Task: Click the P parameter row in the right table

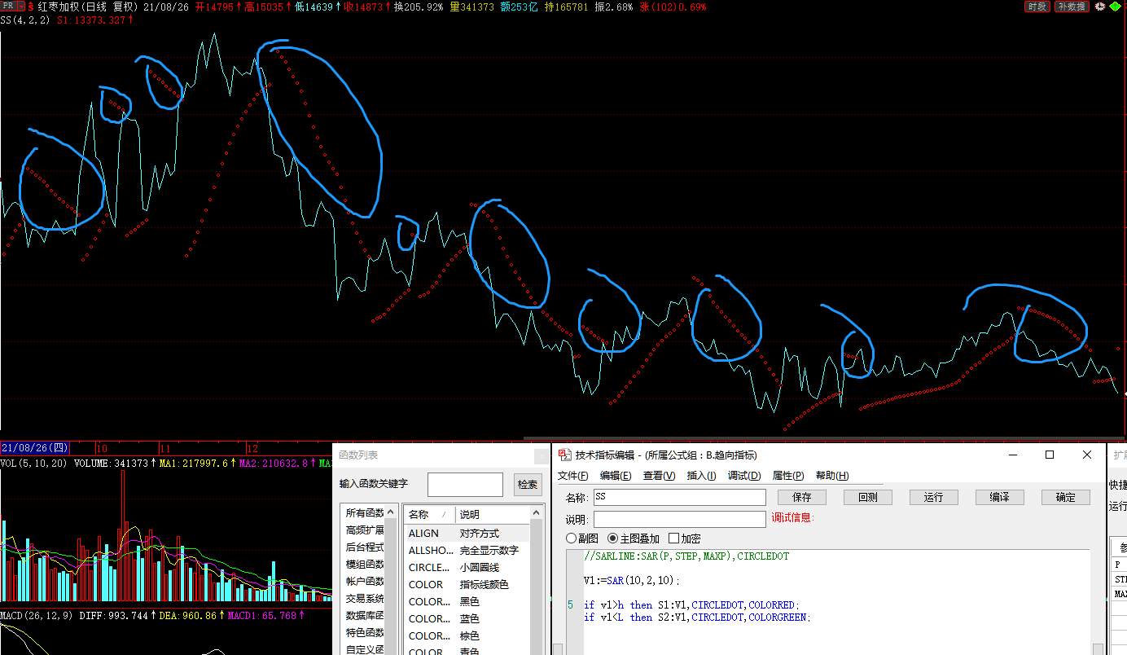Action: click(x=1119, y=565)
